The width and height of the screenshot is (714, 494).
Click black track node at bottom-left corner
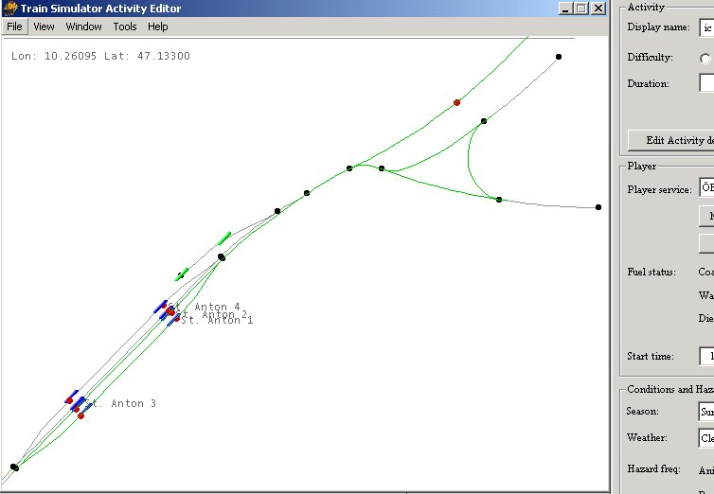pos(14,468)
